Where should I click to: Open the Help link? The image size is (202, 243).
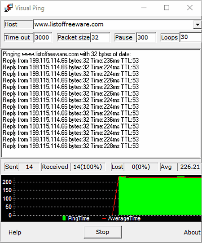pyautogui.click(x=15, y=232)
